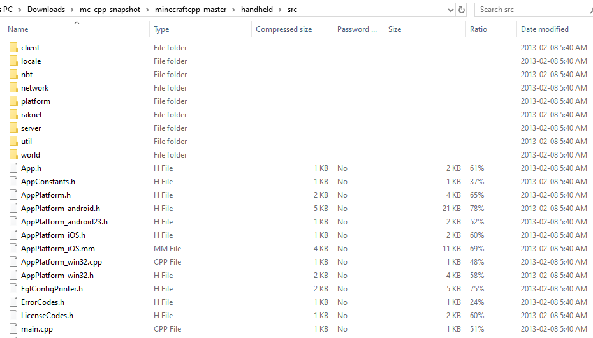This screenshot has height=338, width=593.
Task: Click the 78% ratio value
Action: pos(477,209)
